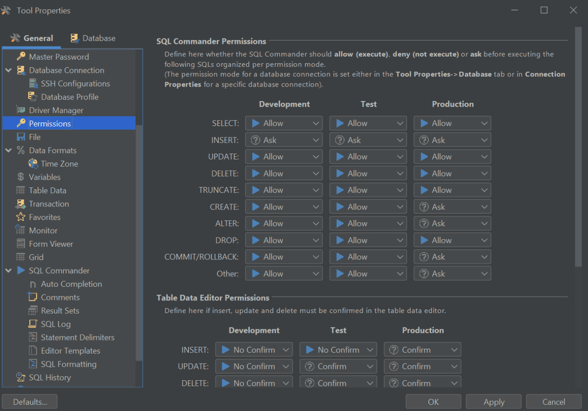Click the Transaction icon in sidebar
This screenshot has height=411, width=588.
tap(21, 204)
